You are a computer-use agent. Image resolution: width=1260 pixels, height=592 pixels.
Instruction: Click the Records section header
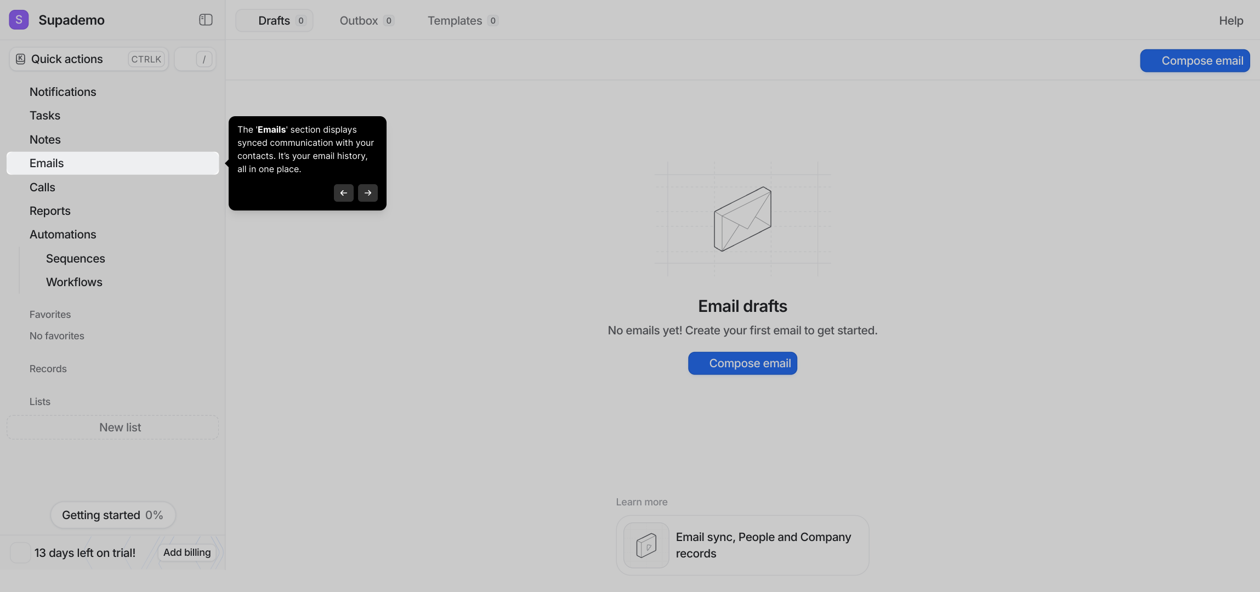point(48,369)
